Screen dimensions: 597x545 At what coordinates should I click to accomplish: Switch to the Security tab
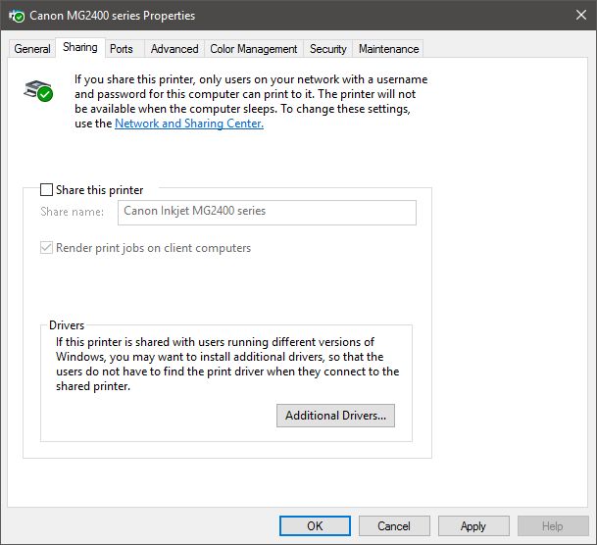click(327, 49)
